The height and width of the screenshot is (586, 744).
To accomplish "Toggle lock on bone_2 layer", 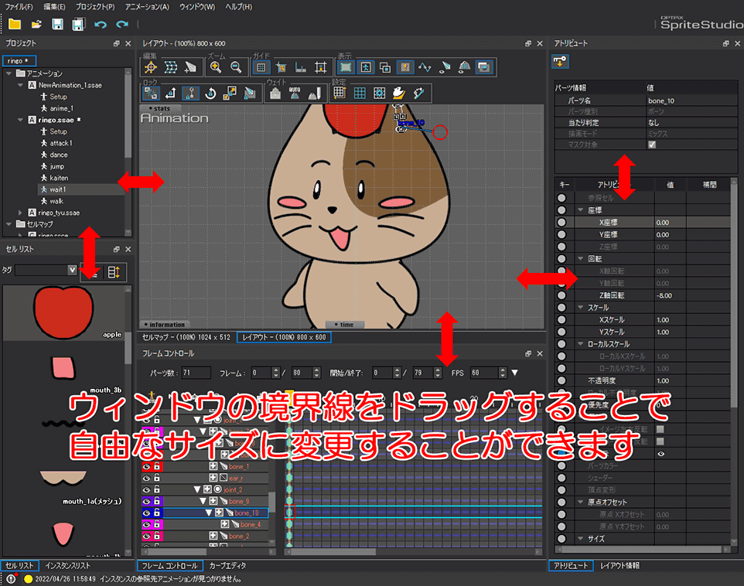I will (157, 537).
